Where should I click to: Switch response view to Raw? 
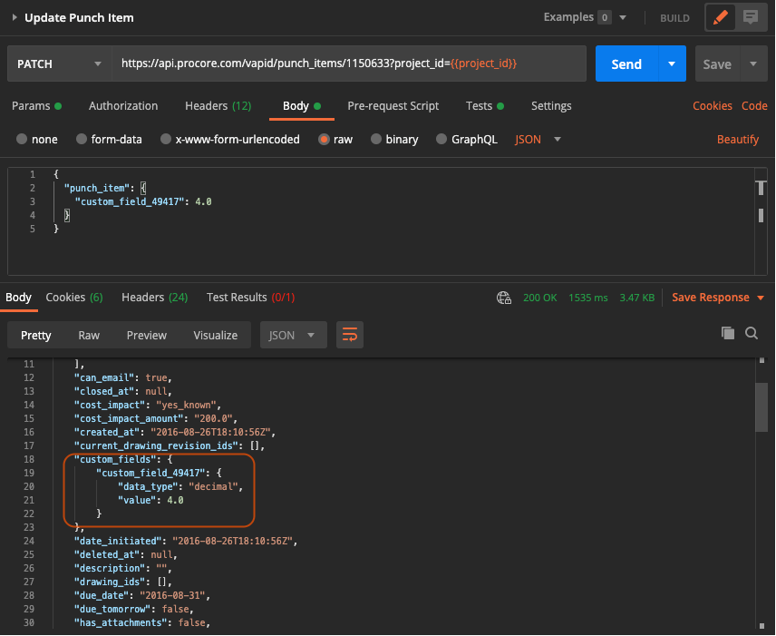tap(89, 336)
